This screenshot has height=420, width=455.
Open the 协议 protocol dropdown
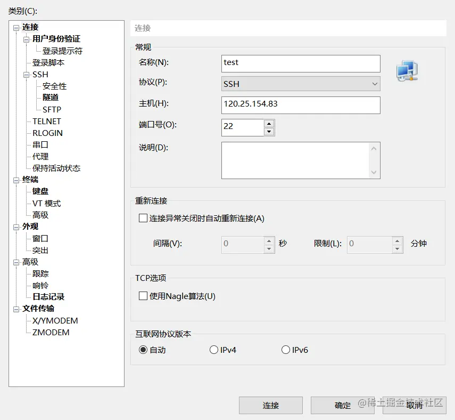point(375,84)
